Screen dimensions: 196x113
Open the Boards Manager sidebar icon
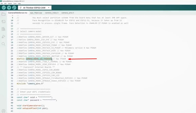pyautogui.click(x=3, y=21)
